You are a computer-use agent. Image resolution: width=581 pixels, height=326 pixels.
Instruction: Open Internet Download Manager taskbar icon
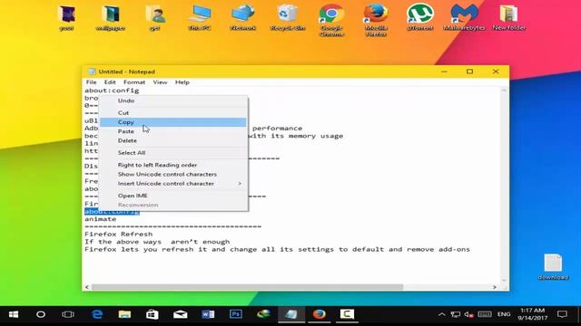tap(263, 314)
